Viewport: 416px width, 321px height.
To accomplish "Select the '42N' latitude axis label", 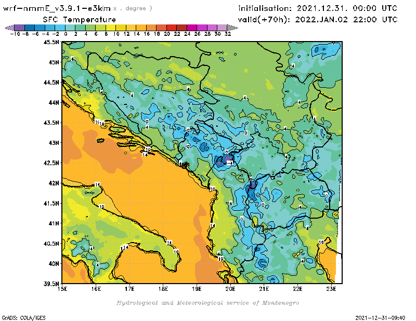I will tap(54, 183).
